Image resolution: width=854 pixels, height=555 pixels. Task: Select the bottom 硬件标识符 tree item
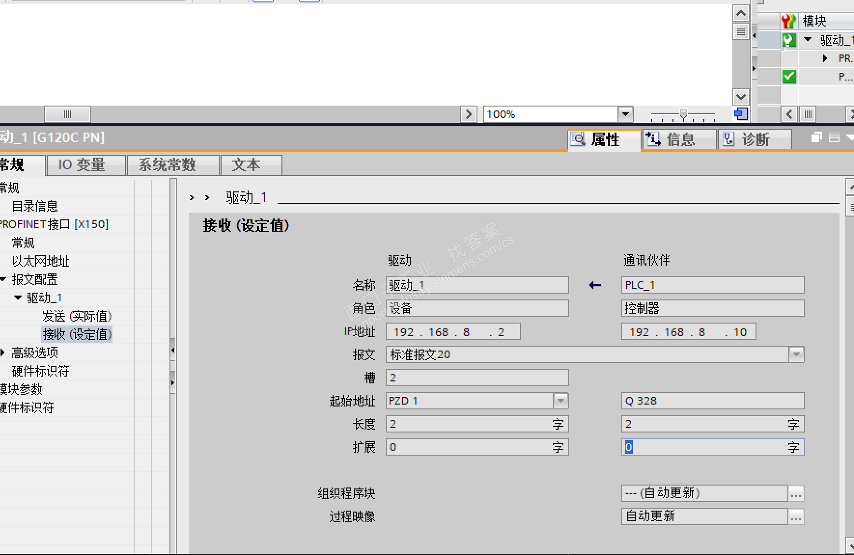tap(27, 408)
